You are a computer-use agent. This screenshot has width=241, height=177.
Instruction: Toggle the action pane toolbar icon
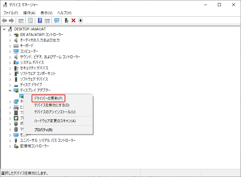(x=47, y=20)
